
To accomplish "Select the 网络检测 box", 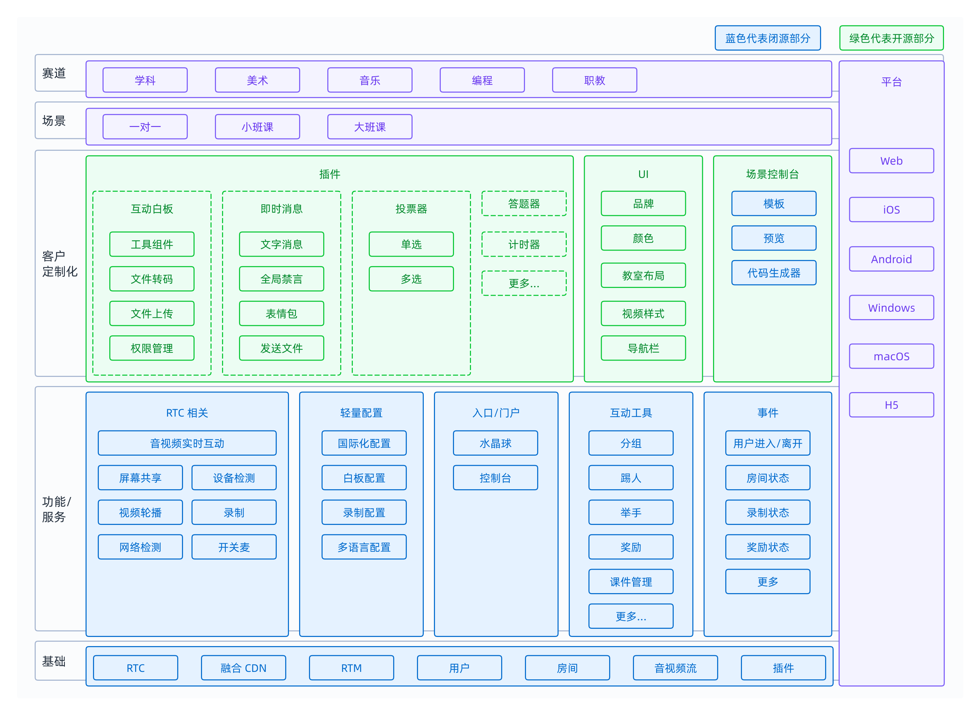I will [x=140, y=547].
